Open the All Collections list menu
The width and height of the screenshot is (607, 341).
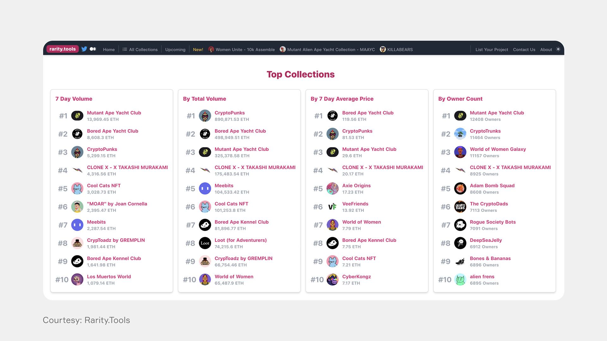click(140, 50)
